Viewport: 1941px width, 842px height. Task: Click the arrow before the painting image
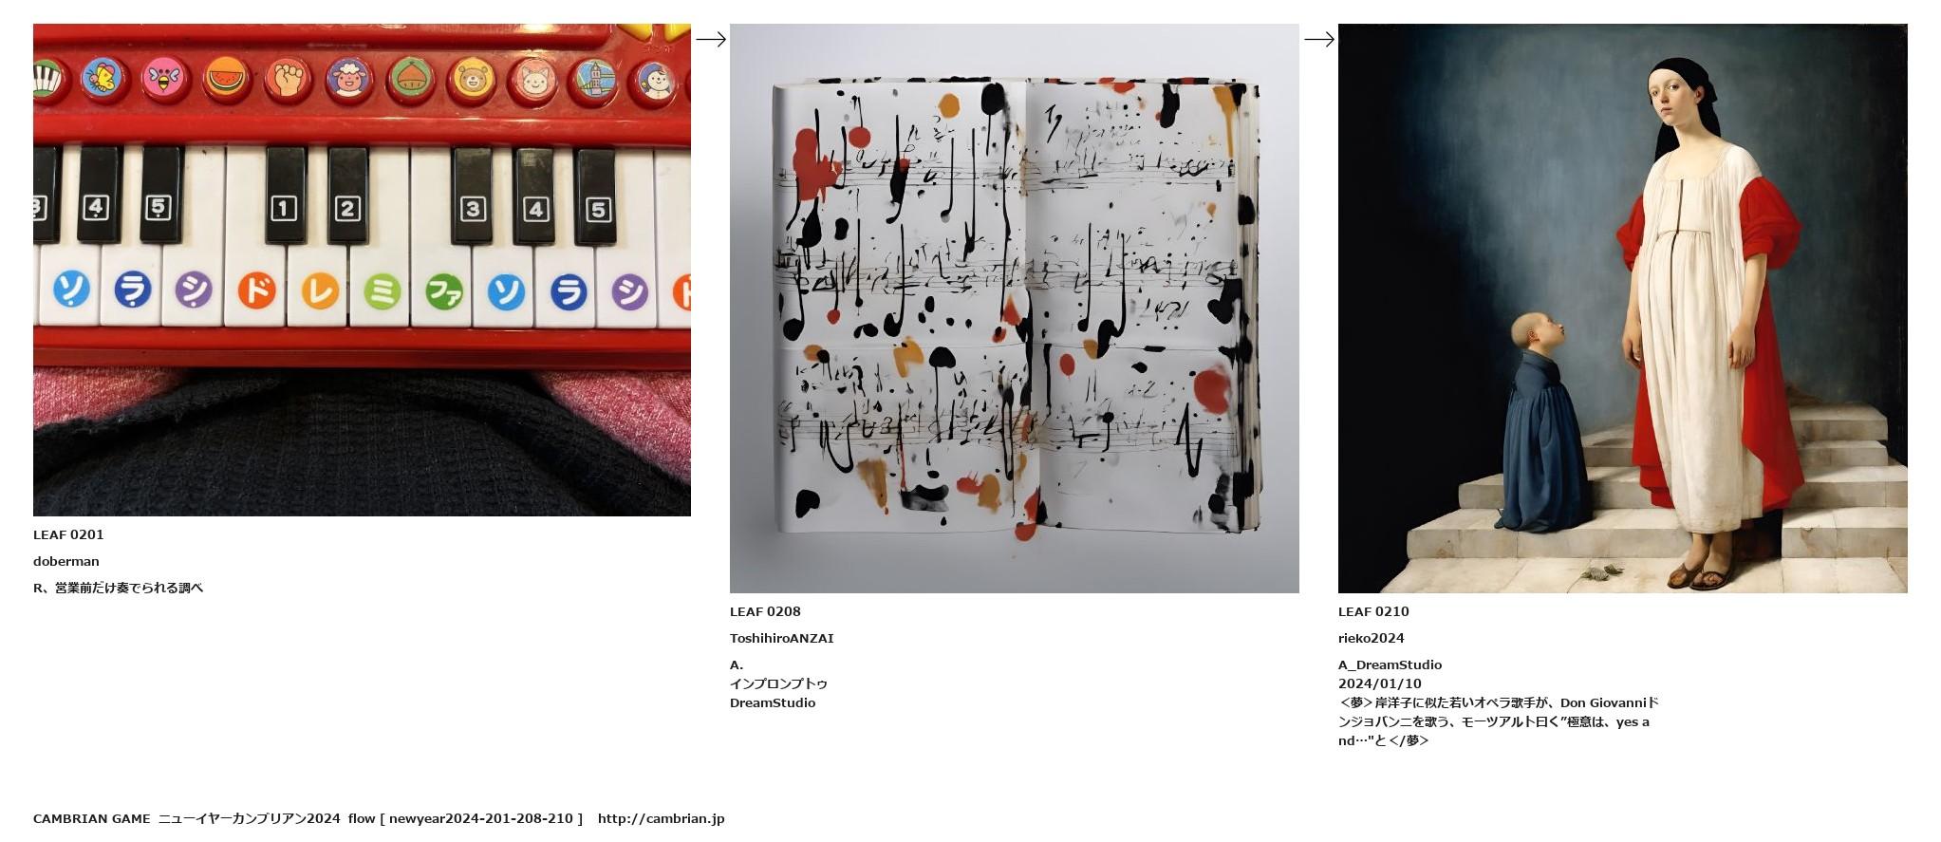1319,39
